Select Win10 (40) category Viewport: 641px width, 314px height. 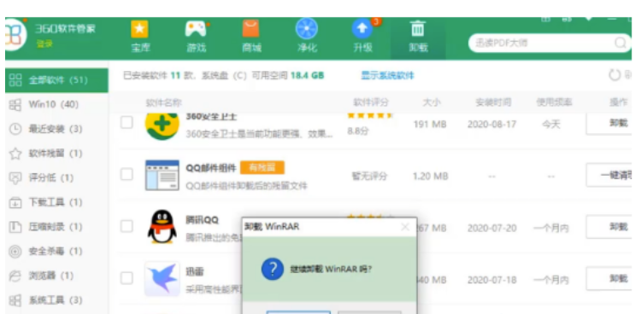click(56, 105)
